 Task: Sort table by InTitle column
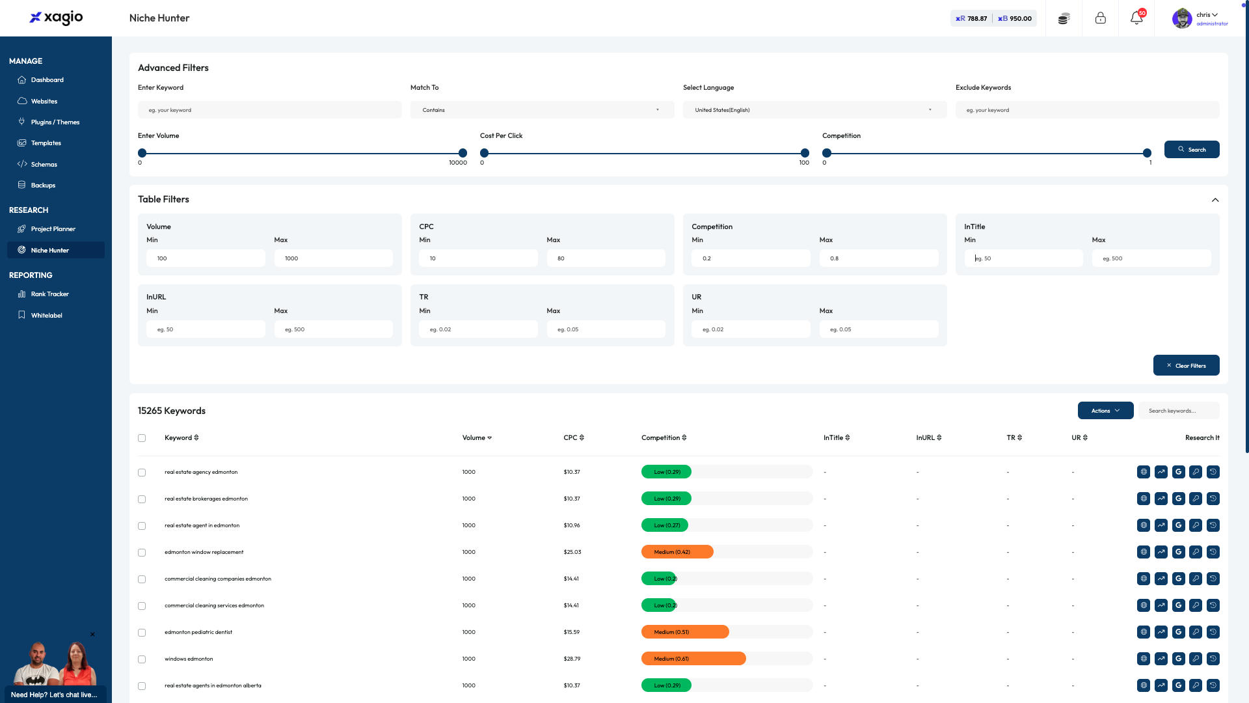point(837,438)
